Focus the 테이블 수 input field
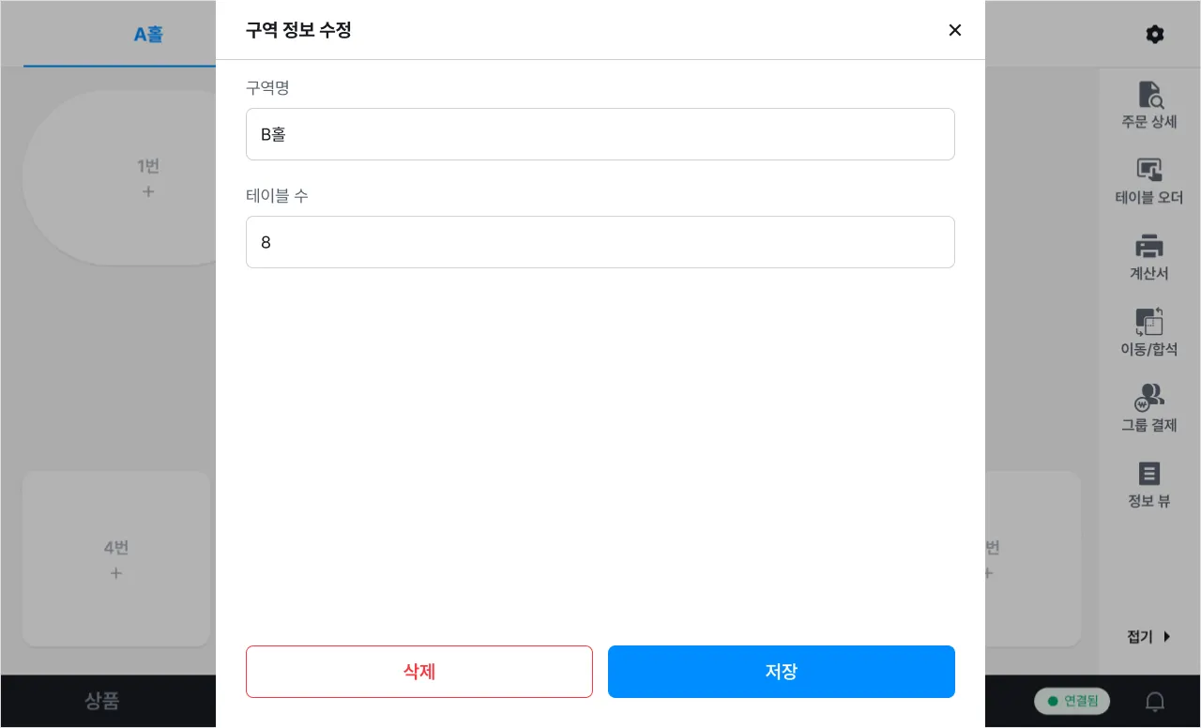 click(x=600, y=242)
